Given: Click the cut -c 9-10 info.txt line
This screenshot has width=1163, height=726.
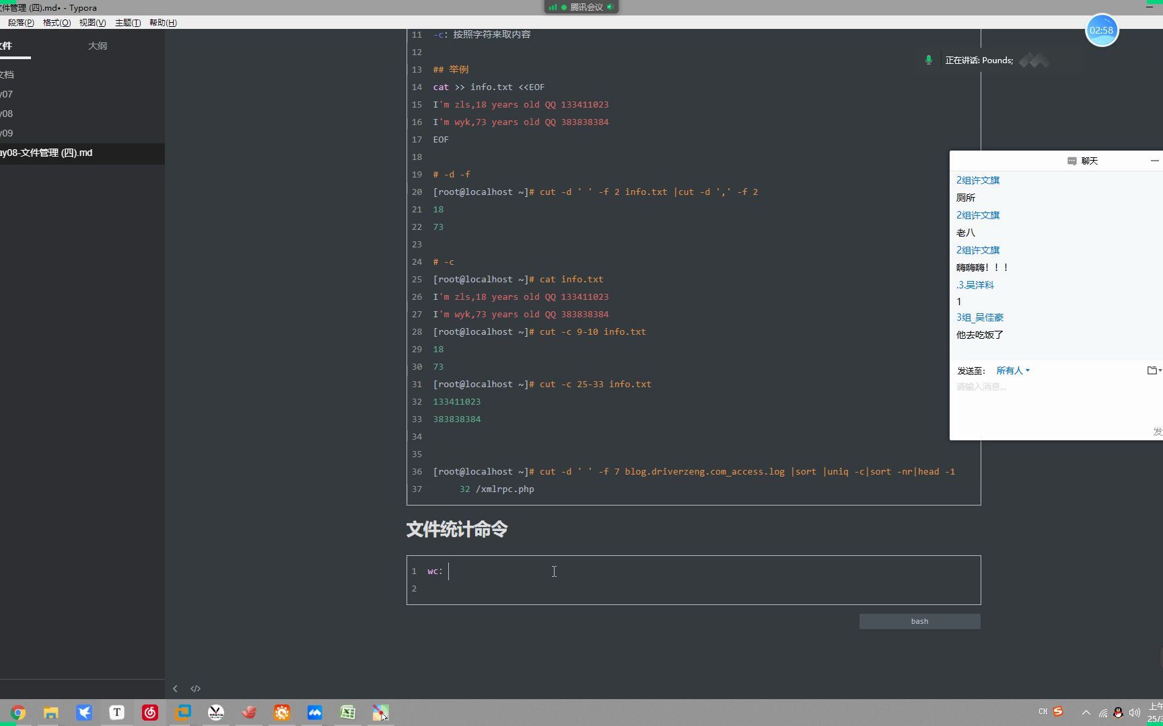Looking at the screenshot, I should [x=539, y=331].
